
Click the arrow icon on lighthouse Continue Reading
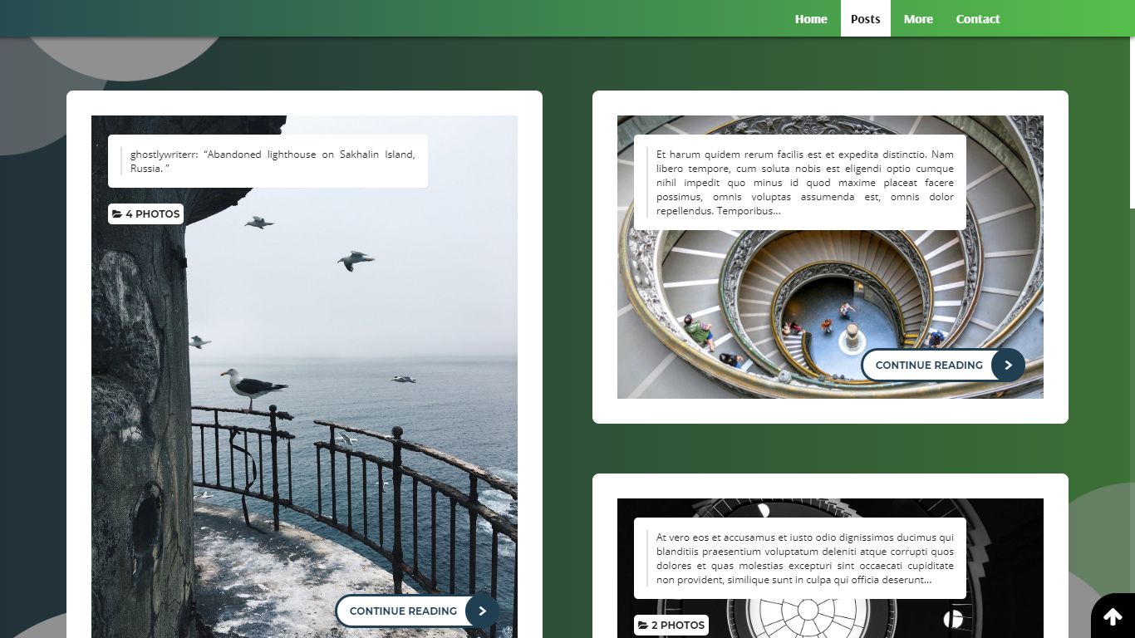click(482, 611)
